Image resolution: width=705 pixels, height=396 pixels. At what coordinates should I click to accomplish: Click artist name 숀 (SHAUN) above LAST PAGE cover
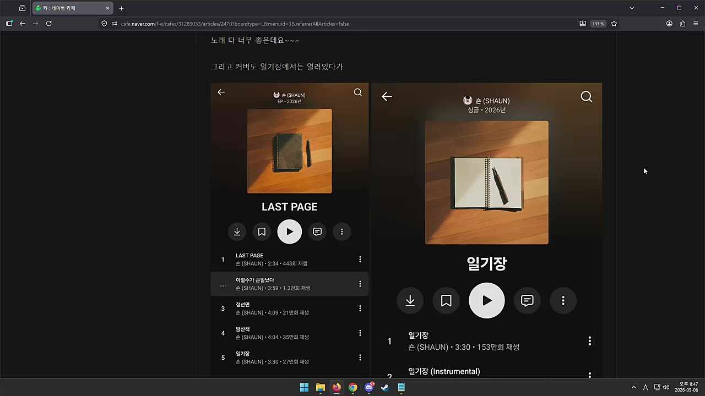[x=294, y=95]
